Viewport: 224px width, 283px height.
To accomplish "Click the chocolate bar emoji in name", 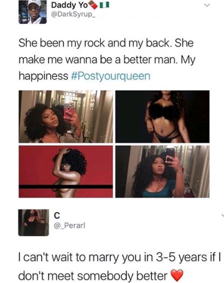I will (93, 5).
